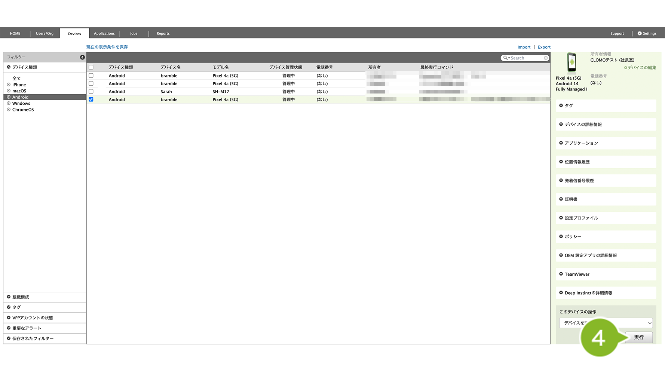The image size is (665, 374).
Task: Switch to the Applications tab
Action: pos(104,34)
